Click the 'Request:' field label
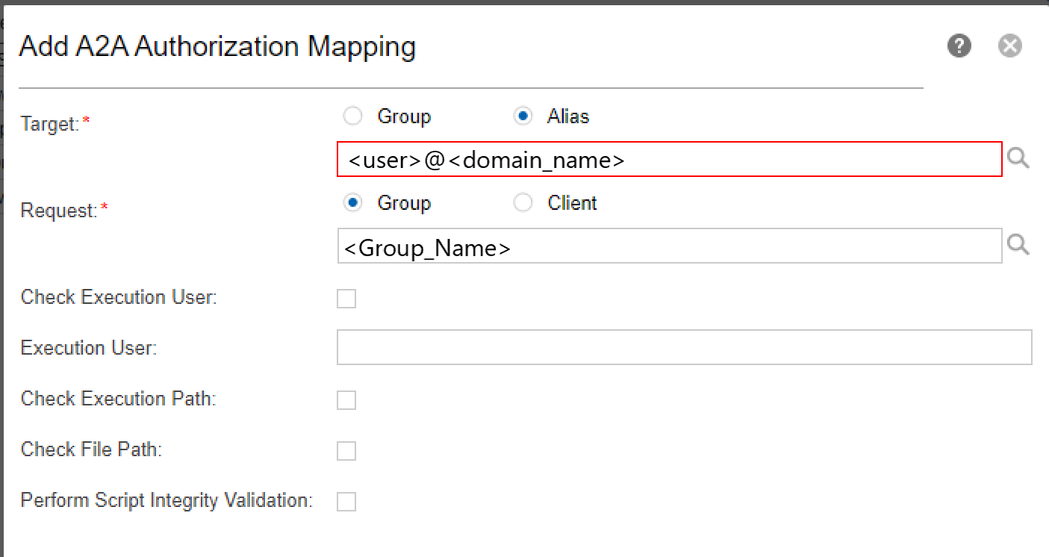Image resolution: width=1049 pixels, height=557 pixels. click(x=59, y=211)
